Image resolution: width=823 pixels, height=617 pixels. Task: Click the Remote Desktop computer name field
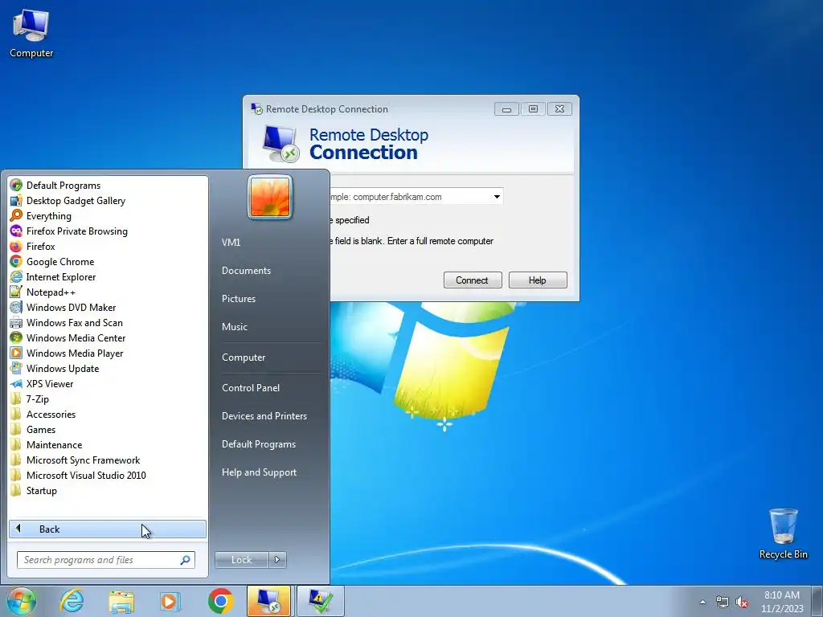(x=412, y=197)
